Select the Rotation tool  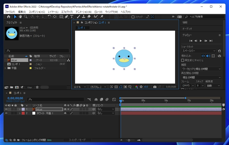pyautogui.click(x=49, y=17)
